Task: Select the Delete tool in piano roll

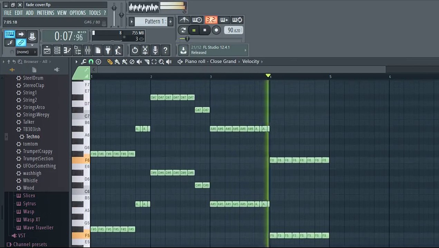Action: pyautogui.click(x=132, y=62)
